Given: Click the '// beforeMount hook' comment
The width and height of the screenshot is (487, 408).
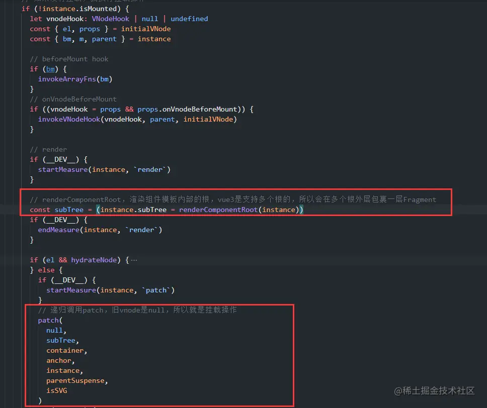Looking at the screenshot, I should 69,59.
